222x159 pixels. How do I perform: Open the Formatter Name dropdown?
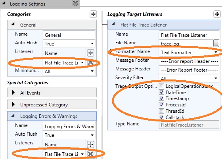point(216,52)
